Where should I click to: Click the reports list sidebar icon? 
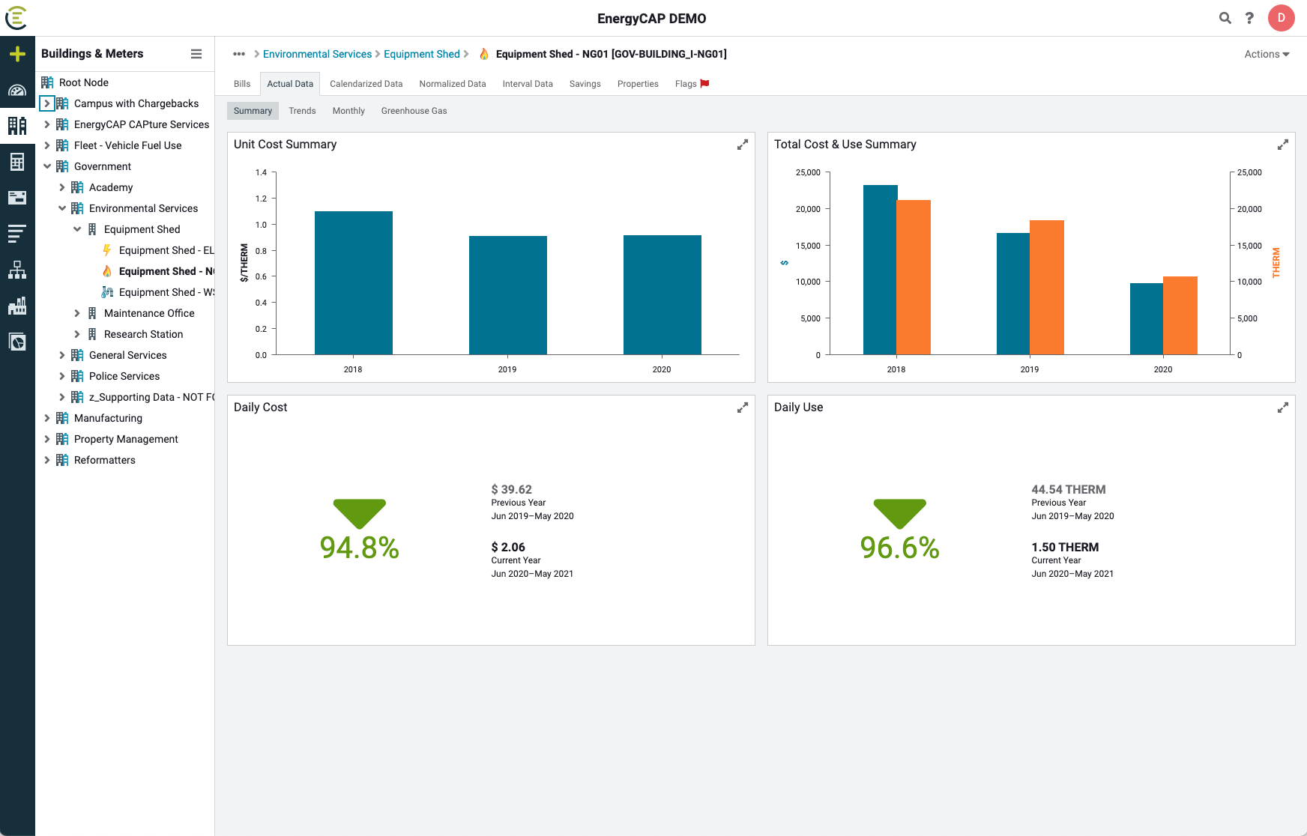tap(17, 233)
